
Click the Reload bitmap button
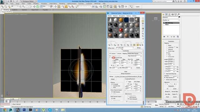point(112,79)
